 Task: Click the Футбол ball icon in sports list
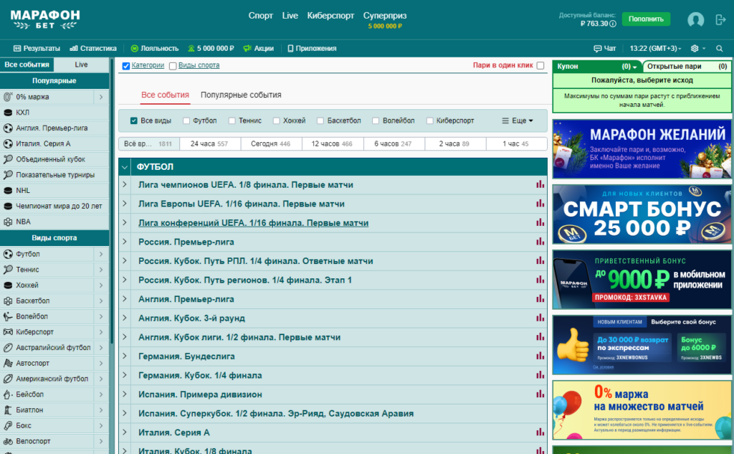tap(8, 254)
